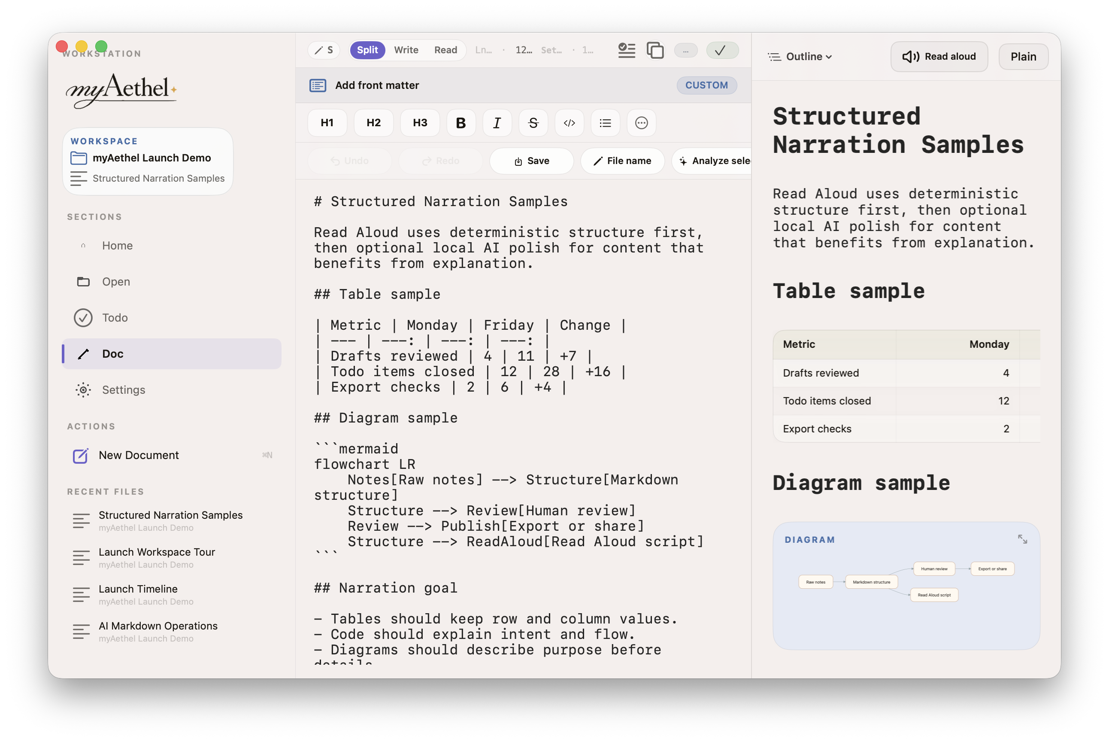Open more formatting options ellipsis

pos(641,123)
